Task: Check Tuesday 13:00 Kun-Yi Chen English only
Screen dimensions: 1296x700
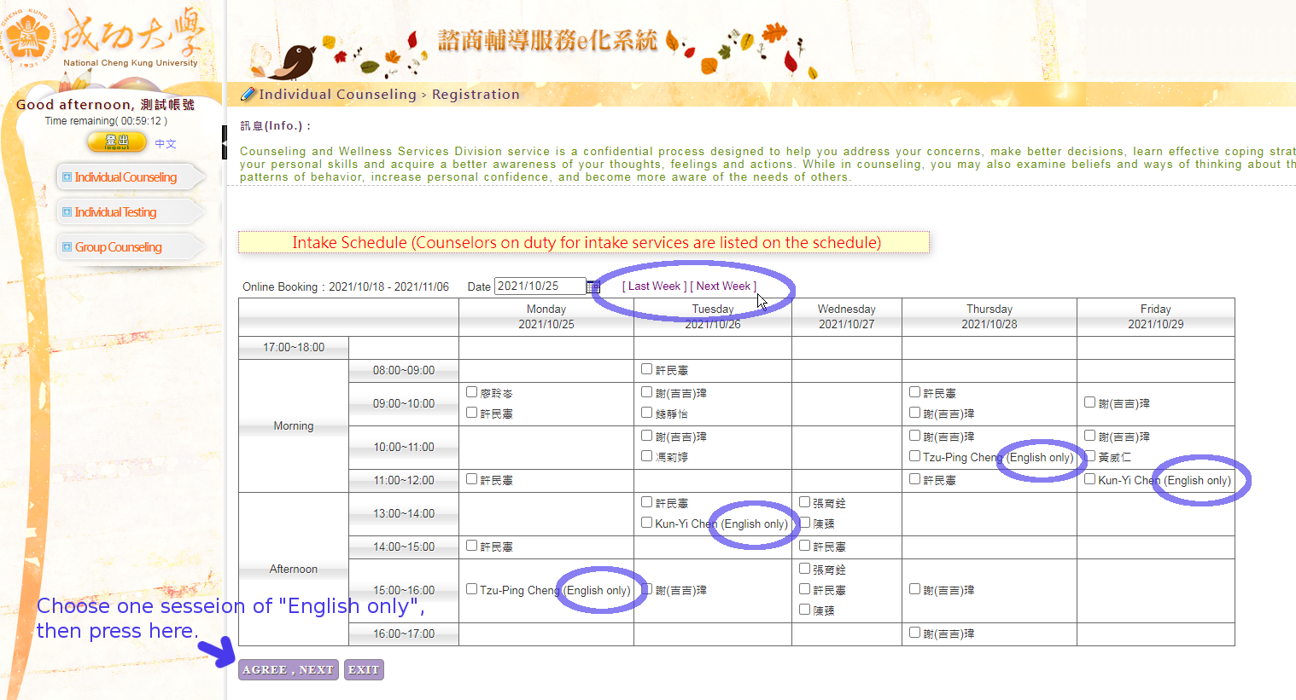Action: coord(647,523)
